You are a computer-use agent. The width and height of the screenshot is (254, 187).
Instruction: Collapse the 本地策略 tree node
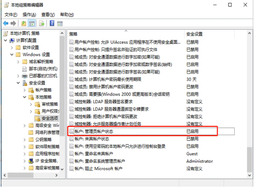point(24,97)
